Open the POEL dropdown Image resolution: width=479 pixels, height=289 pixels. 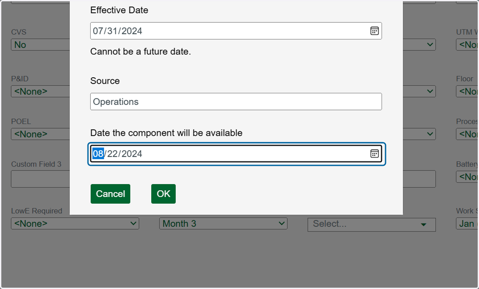point(40,134)
